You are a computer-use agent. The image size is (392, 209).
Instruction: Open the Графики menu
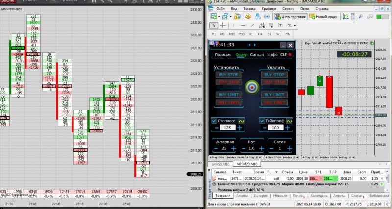(x=269, y=8)
